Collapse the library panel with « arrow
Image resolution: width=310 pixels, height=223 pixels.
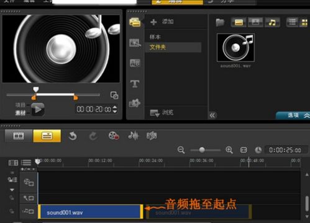tap(212, 115)
